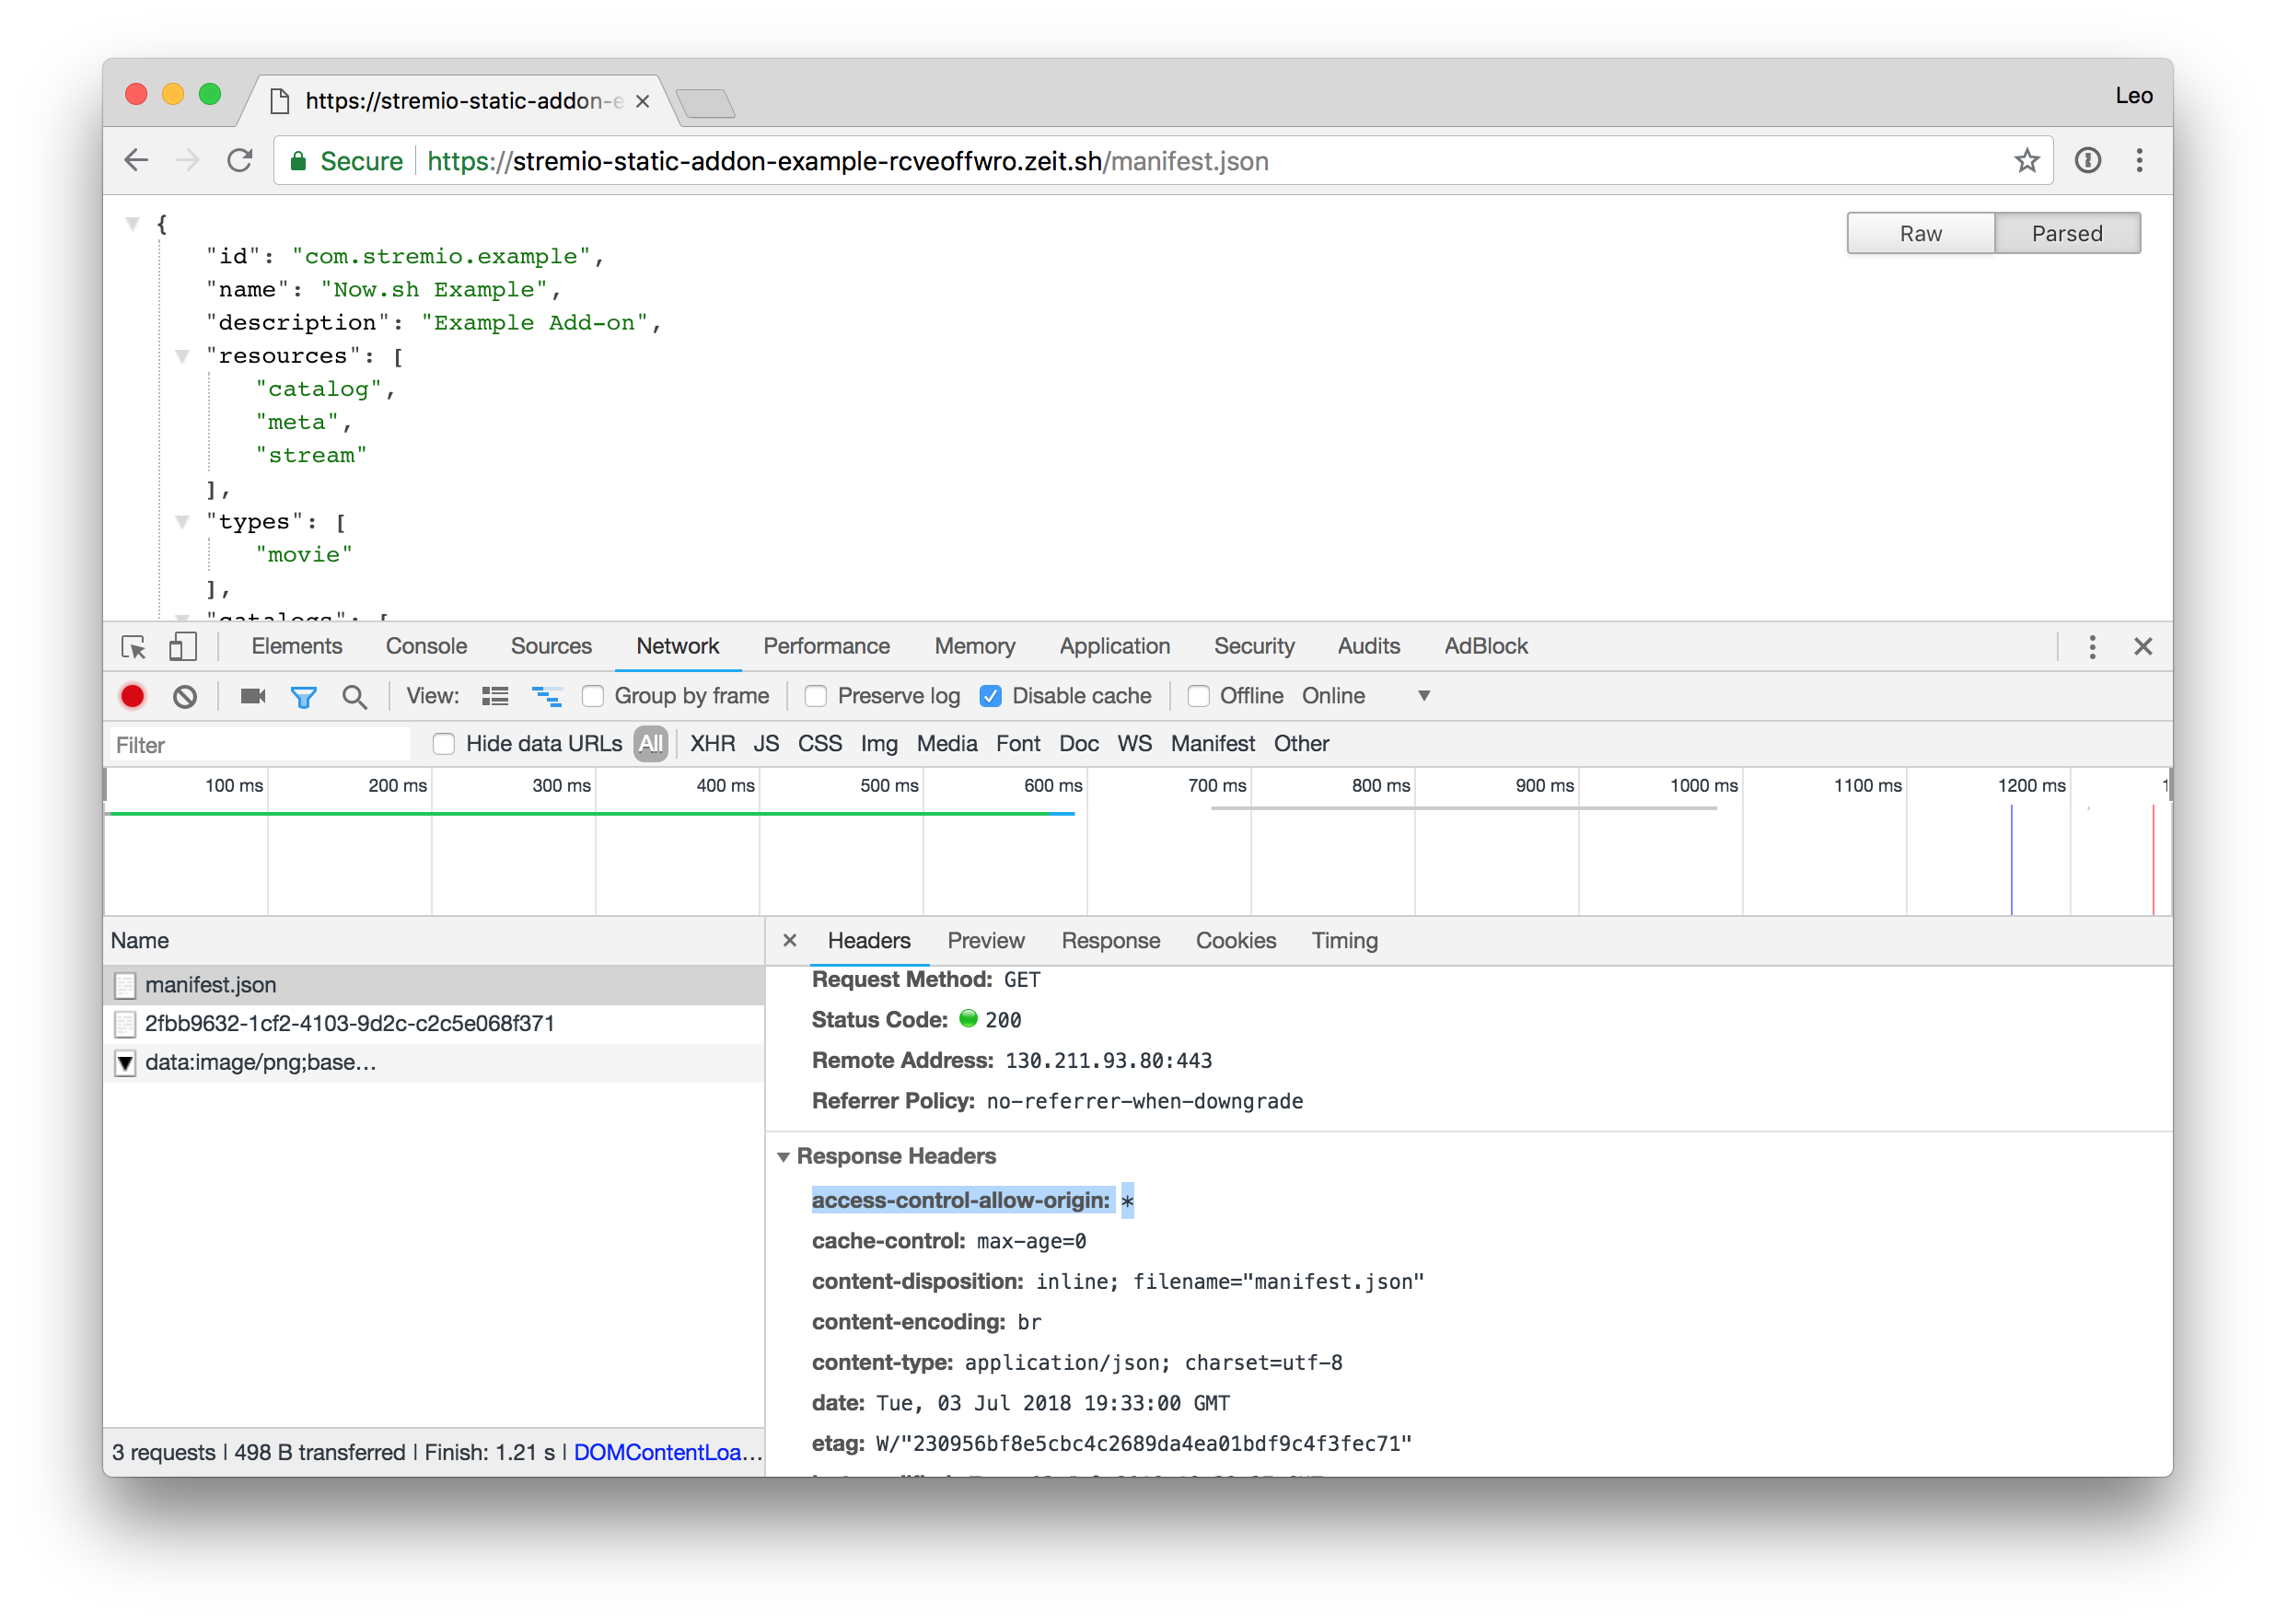
Task: Enable Preserve log
Action: 816,696
